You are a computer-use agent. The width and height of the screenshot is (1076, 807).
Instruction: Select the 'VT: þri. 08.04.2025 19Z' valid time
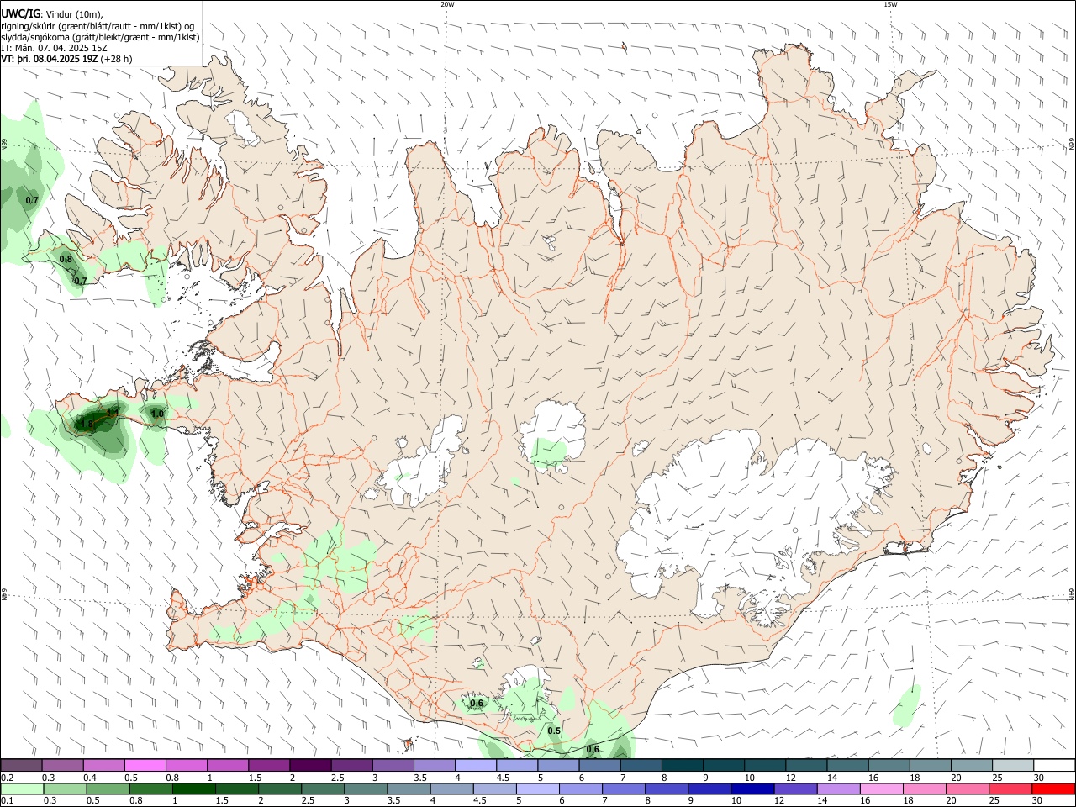point(50,59)
